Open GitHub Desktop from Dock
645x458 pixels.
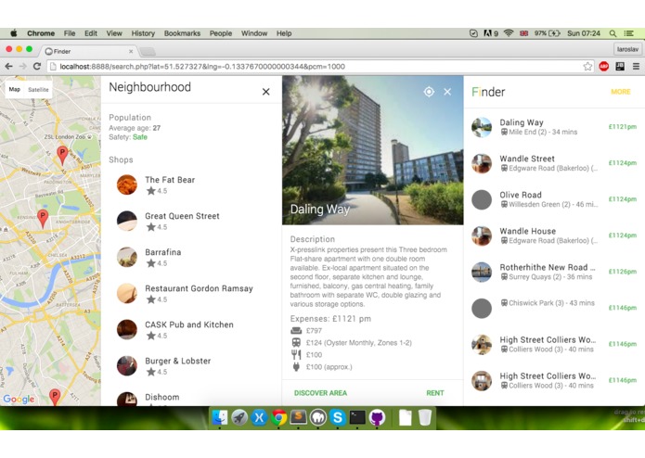[x=377, y=418]
